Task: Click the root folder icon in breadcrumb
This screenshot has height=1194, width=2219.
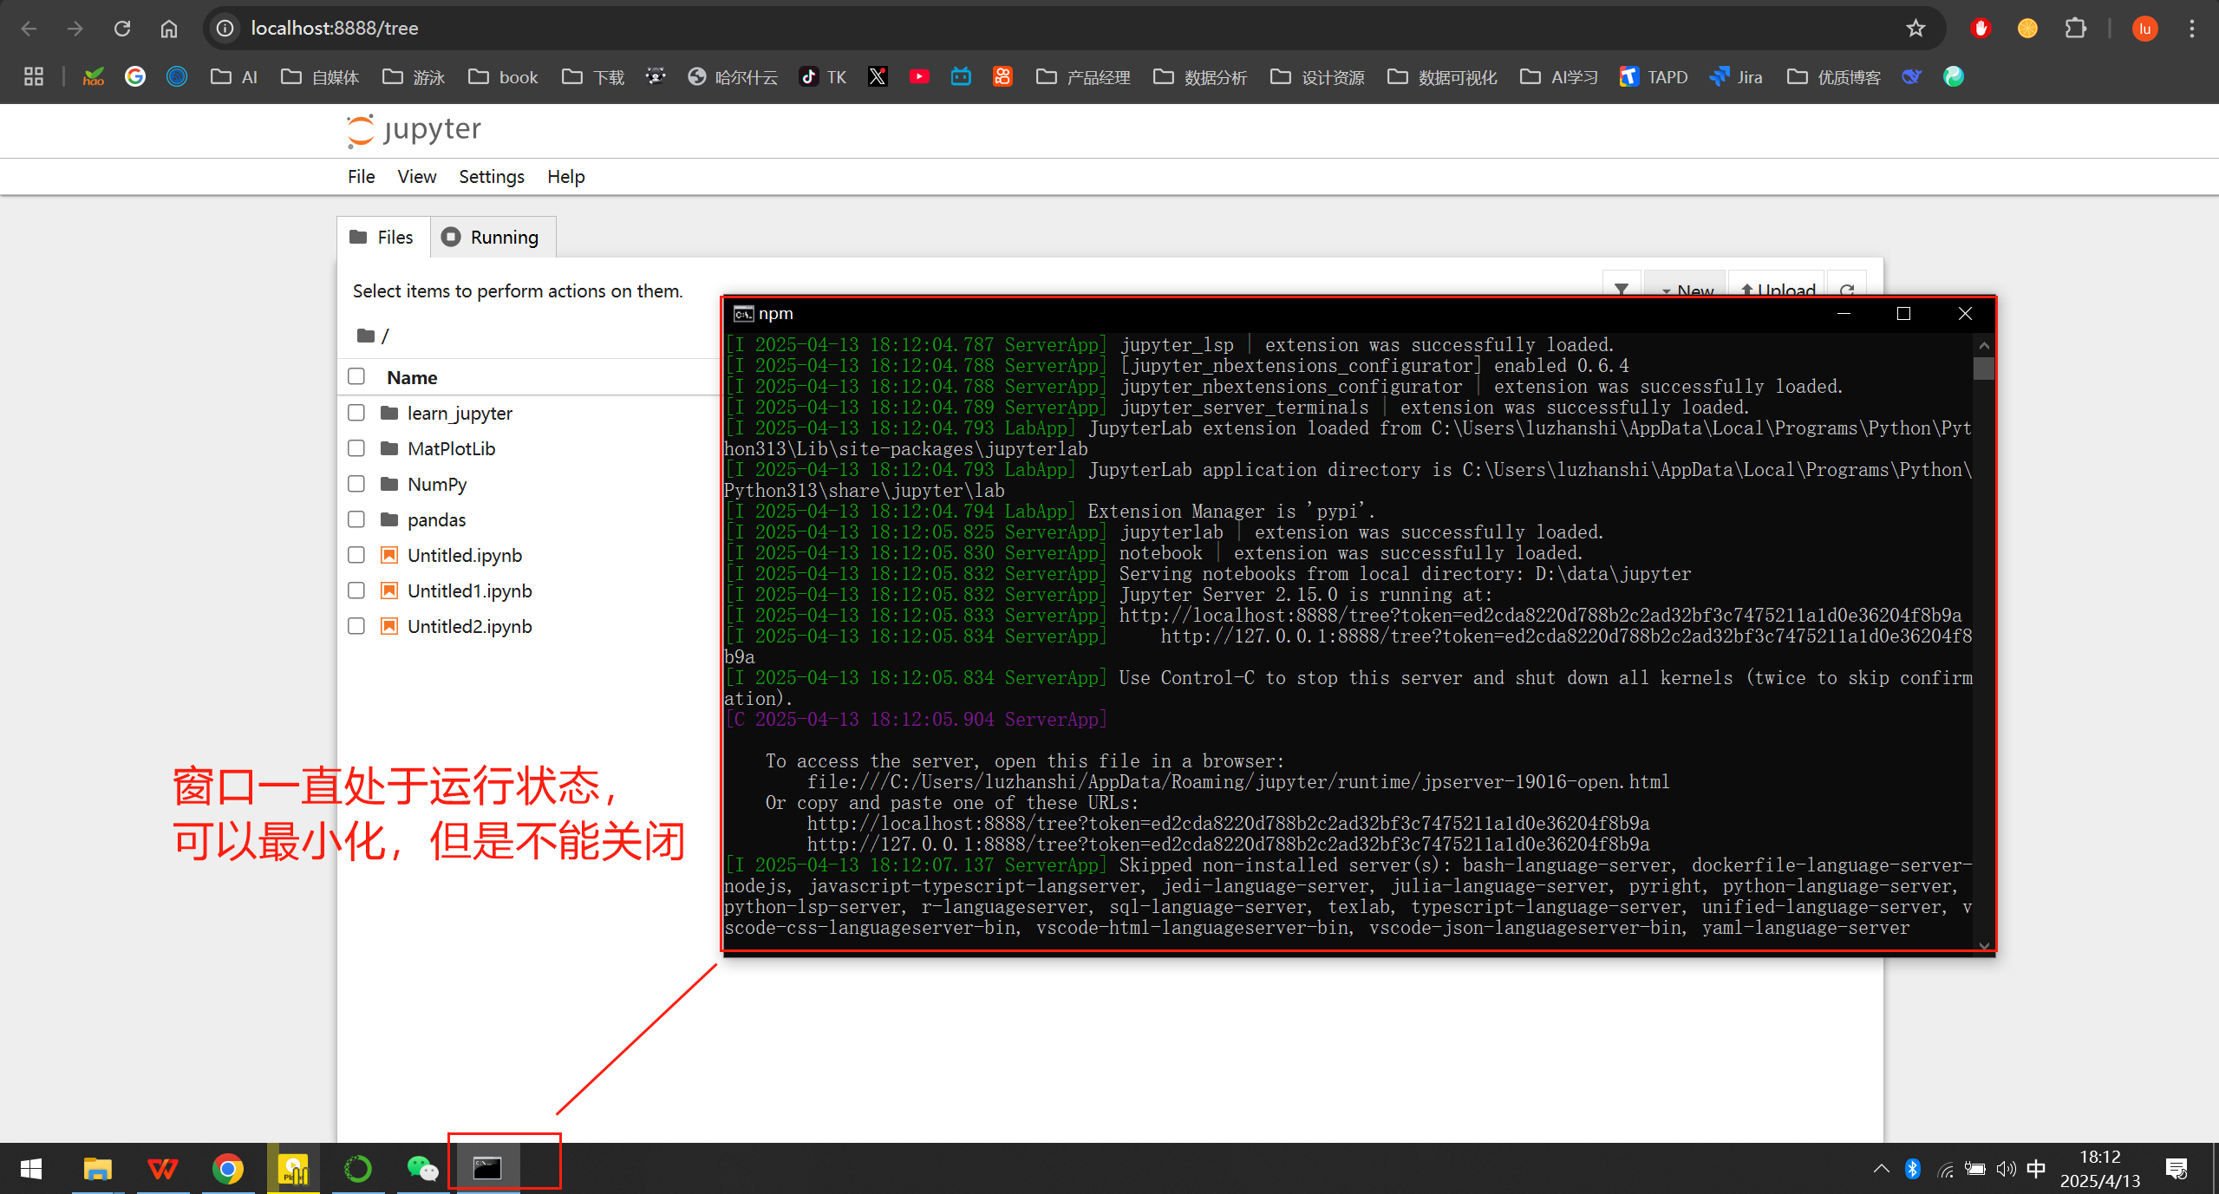Action: click(x=365, y=336)
